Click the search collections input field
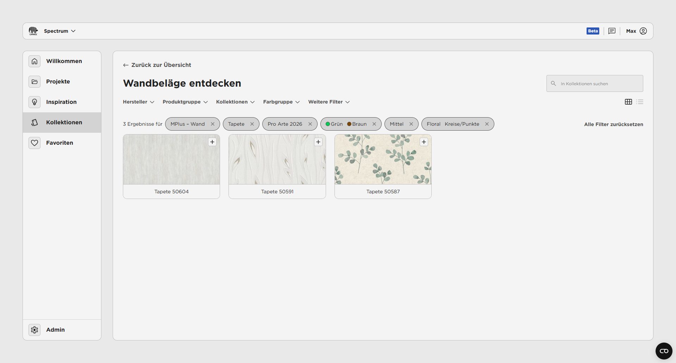676x363 pixels. coord(599,84)
